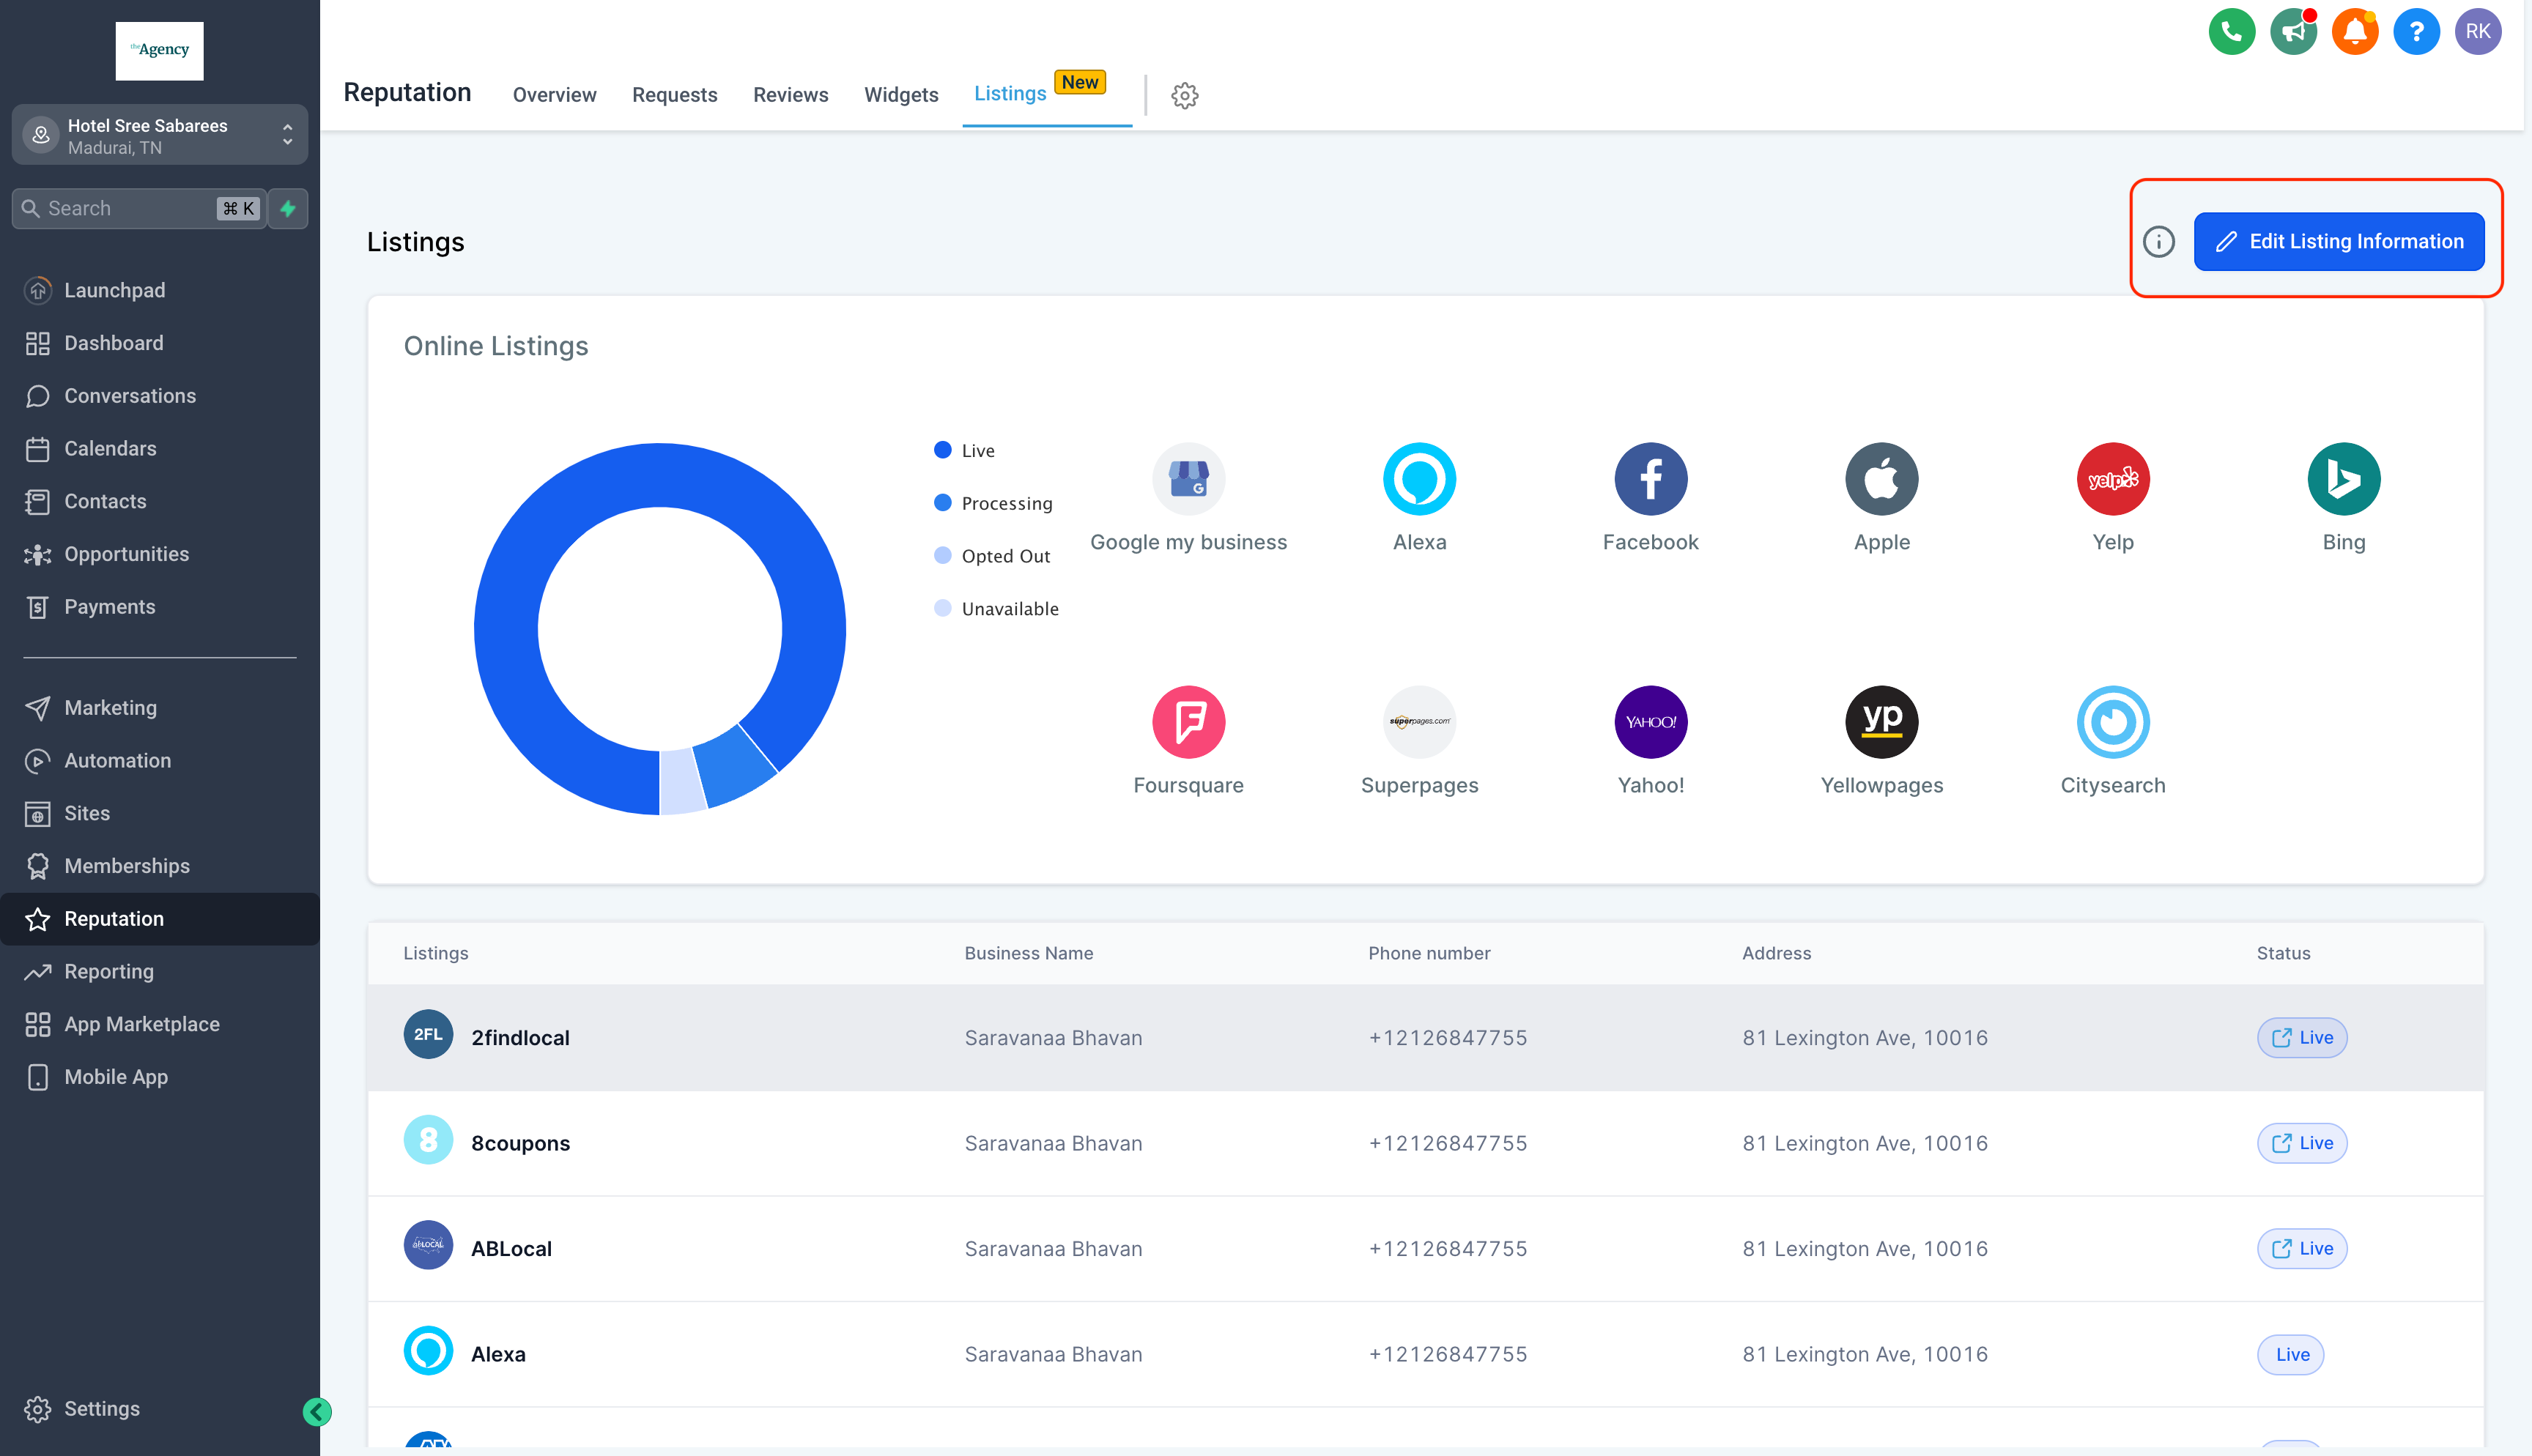Switch to the Requests tab
The image size is (2532, 1456).
point(674,95)
